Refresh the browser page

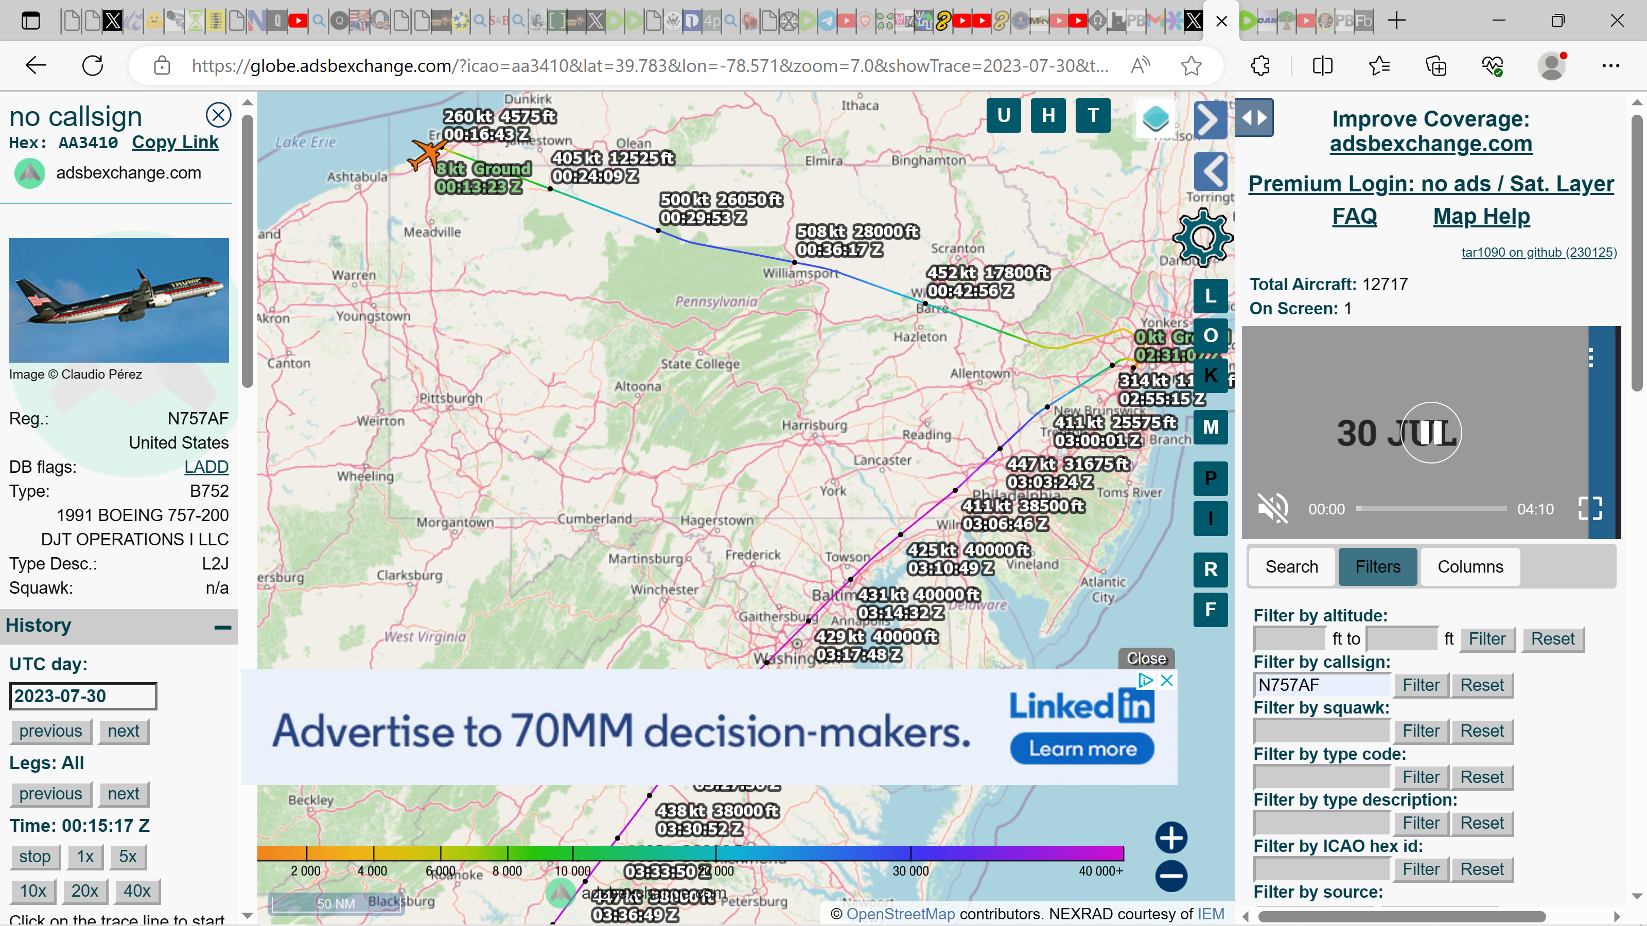(93, 65)
